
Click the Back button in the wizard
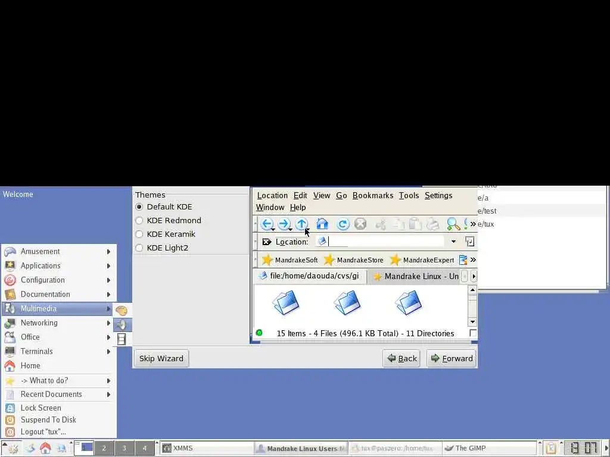click(x=402, y=358)
